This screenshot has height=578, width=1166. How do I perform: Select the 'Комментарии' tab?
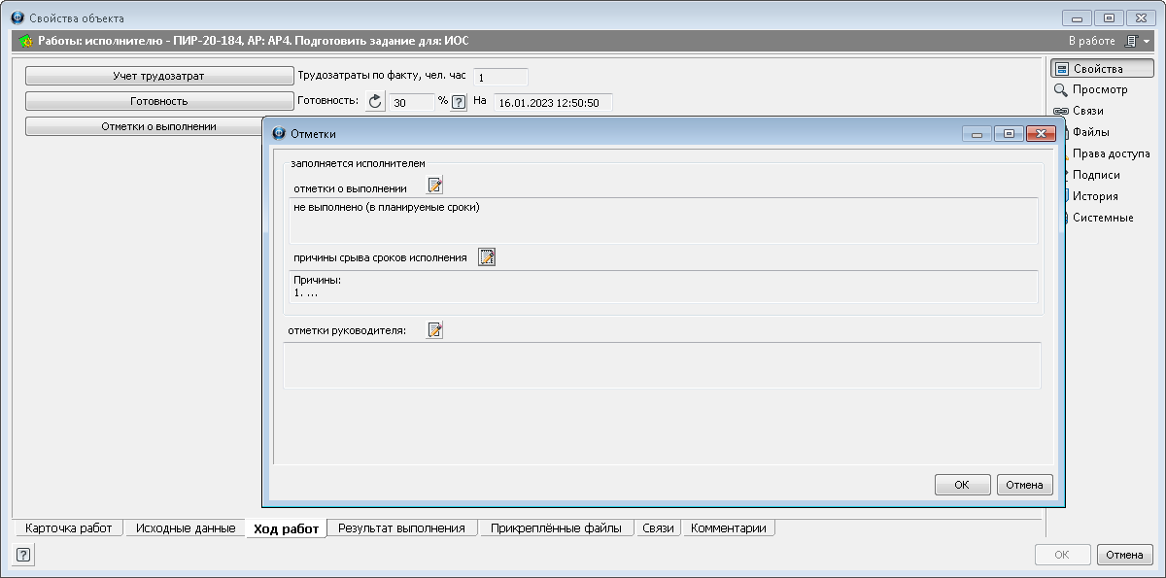pos(728,528)
